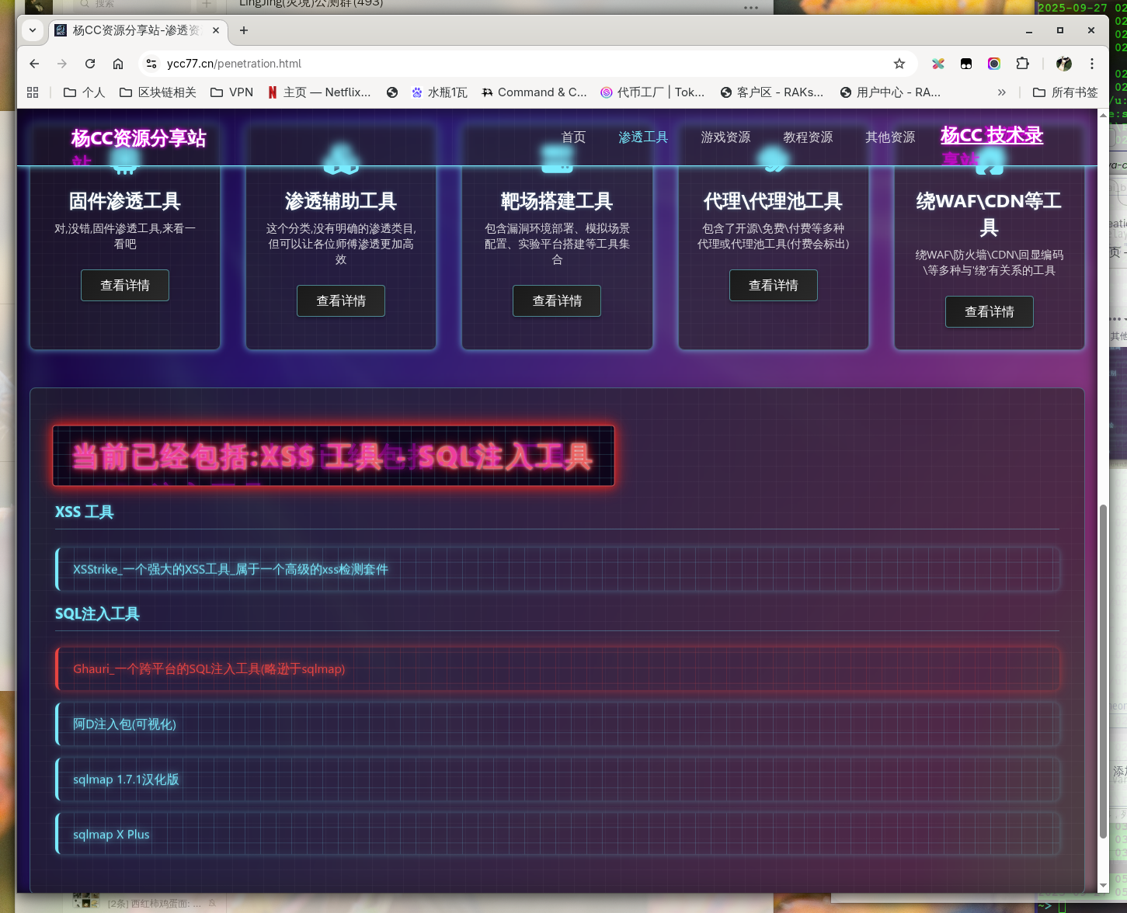Screen dimensions: 1127x913
Task: Open the Chrome three-dot menu
Action: pyautogui.click(x=1092, y=64)
